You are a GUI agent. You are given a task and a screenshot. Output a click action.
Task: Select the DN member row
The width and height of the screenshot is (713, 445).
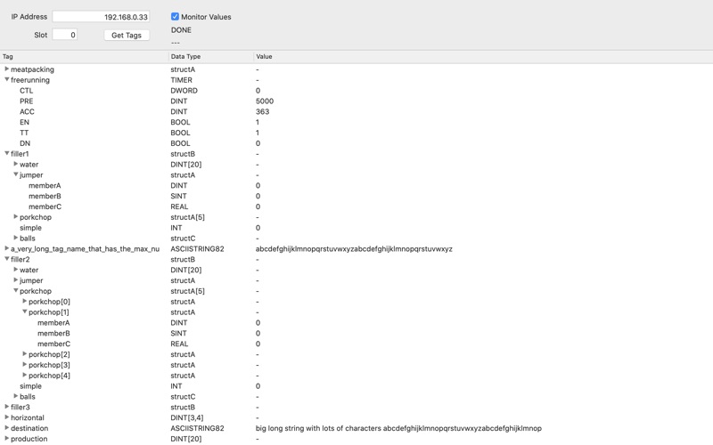pos(356,143)
